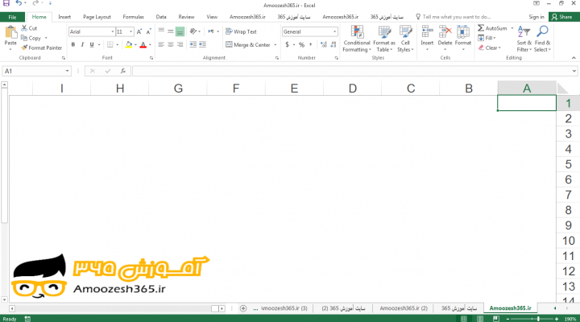Click the zoom slider handle
The height and width of the screenshot is (322, 580).
pos(538,319)
